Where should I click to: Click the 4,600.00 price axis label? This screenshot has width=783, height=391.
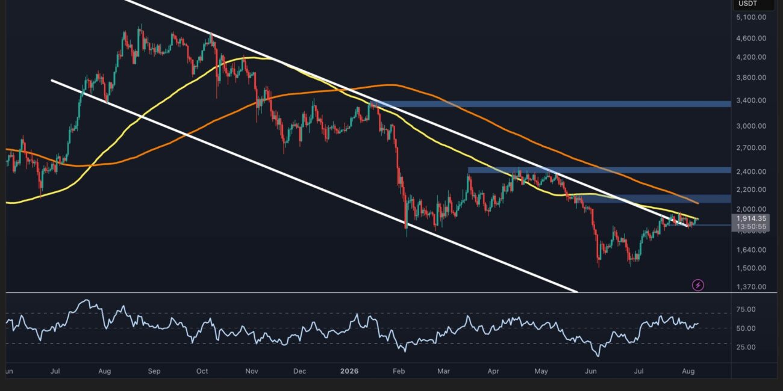coord(751,38)
